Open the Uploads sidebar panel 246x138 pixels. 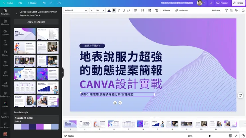tap(5, 33)
